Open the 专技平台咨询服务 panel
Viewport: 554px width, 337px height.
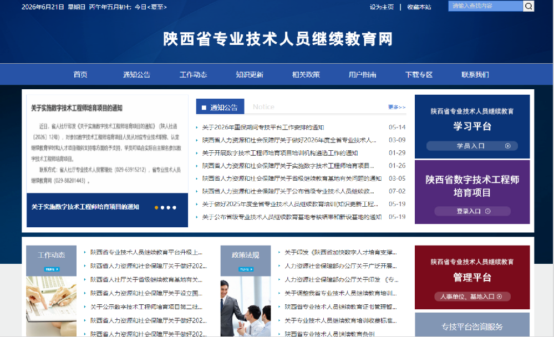pos(472,325)
